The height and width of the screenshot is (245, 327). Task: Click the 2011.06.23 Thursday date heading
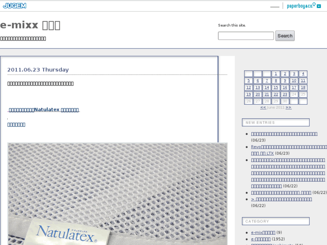click(38, 70)
